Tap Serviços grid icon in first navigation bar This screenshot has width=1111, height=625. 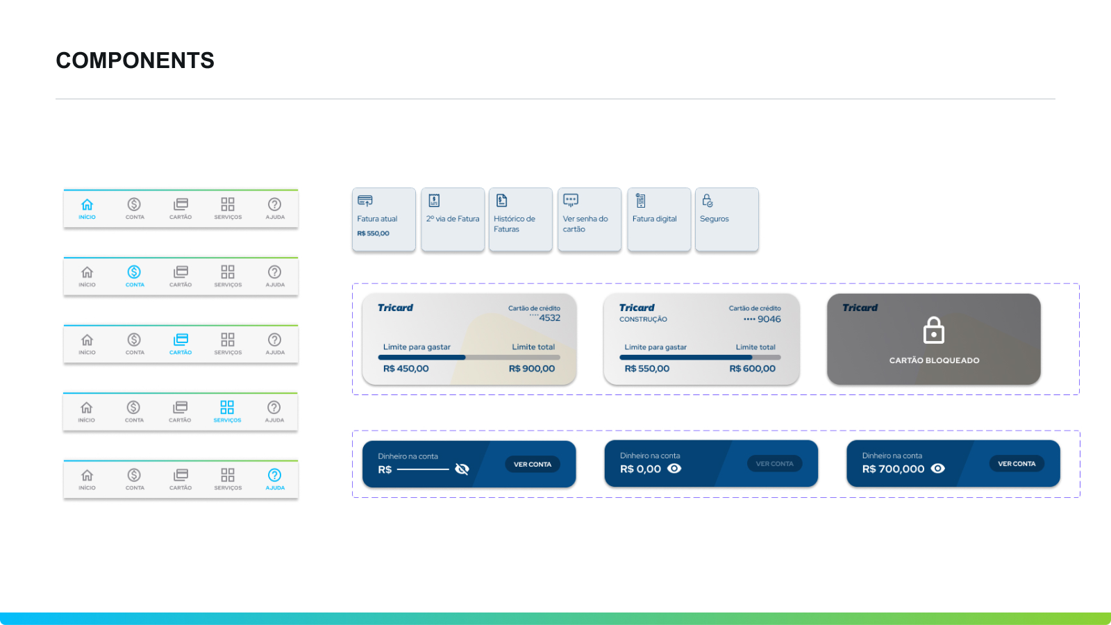(x=228, y=204)
